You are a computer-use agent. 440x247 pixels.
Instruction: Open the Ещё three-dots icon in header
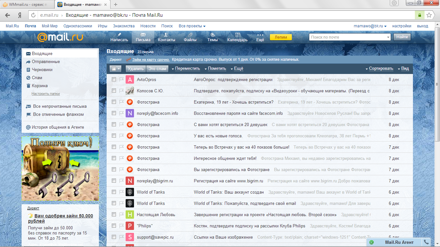tap(260, 35)
